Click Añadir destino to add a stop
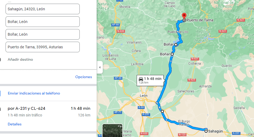The width and height of the screenshot is (254, 137). tap(20, 60)
